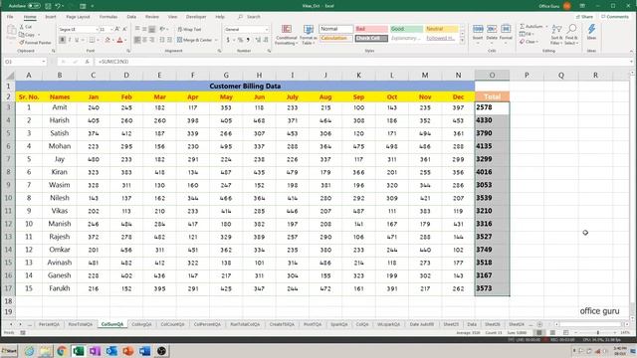Screen dimensions: 637x358
Task: Open the PercentQA sheet tab
Action: (49, 324)
